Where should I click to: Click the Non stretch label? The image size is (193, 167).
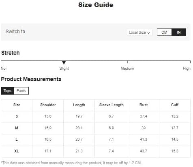coord(4,69)
